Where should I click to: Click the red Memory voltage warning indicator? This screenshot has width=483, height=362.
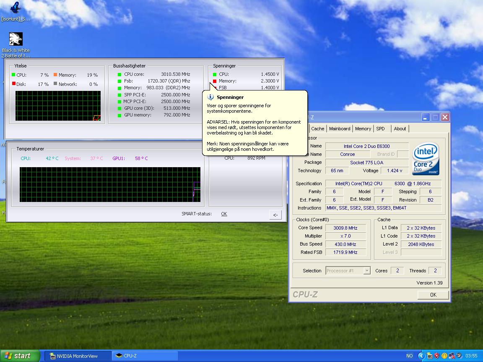click(215, 81)
